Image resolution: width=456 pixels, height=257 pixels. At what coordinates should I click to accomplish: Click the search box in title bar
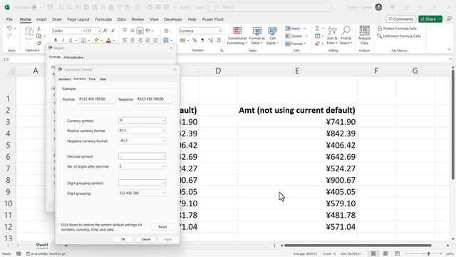(x=269, y=7)
